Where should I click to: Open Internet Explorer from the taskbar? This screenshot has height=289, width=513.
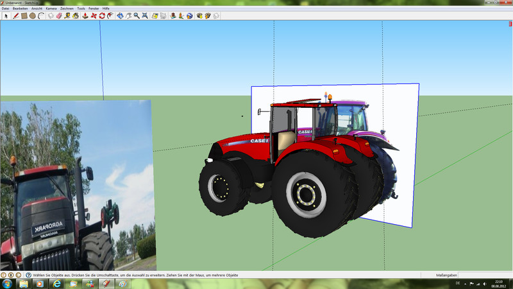pyautogui.click(x=56, y=284)
